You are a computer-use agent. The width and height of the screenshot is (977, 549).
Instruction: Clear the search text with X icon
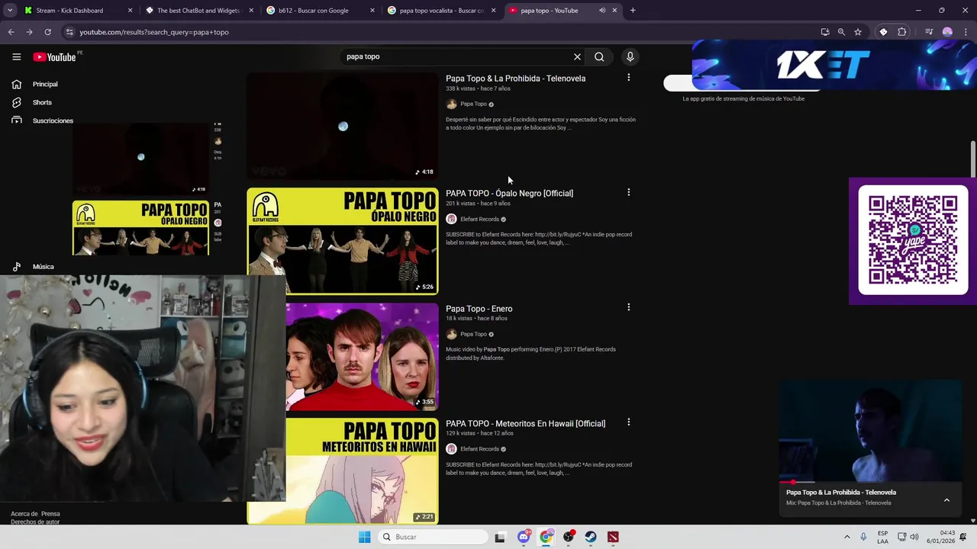(x=577, y=56)
